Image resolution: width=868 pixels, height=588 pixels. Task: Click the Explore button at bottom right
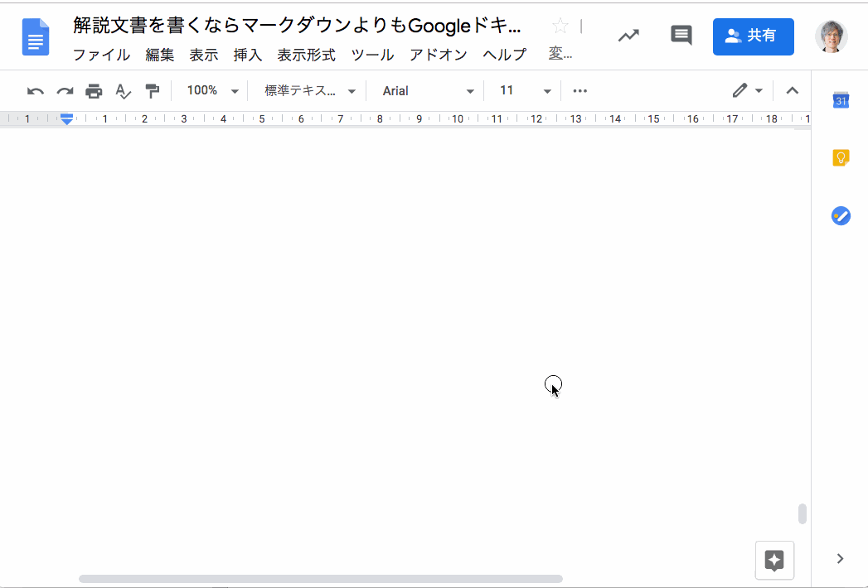pos(774,561)
